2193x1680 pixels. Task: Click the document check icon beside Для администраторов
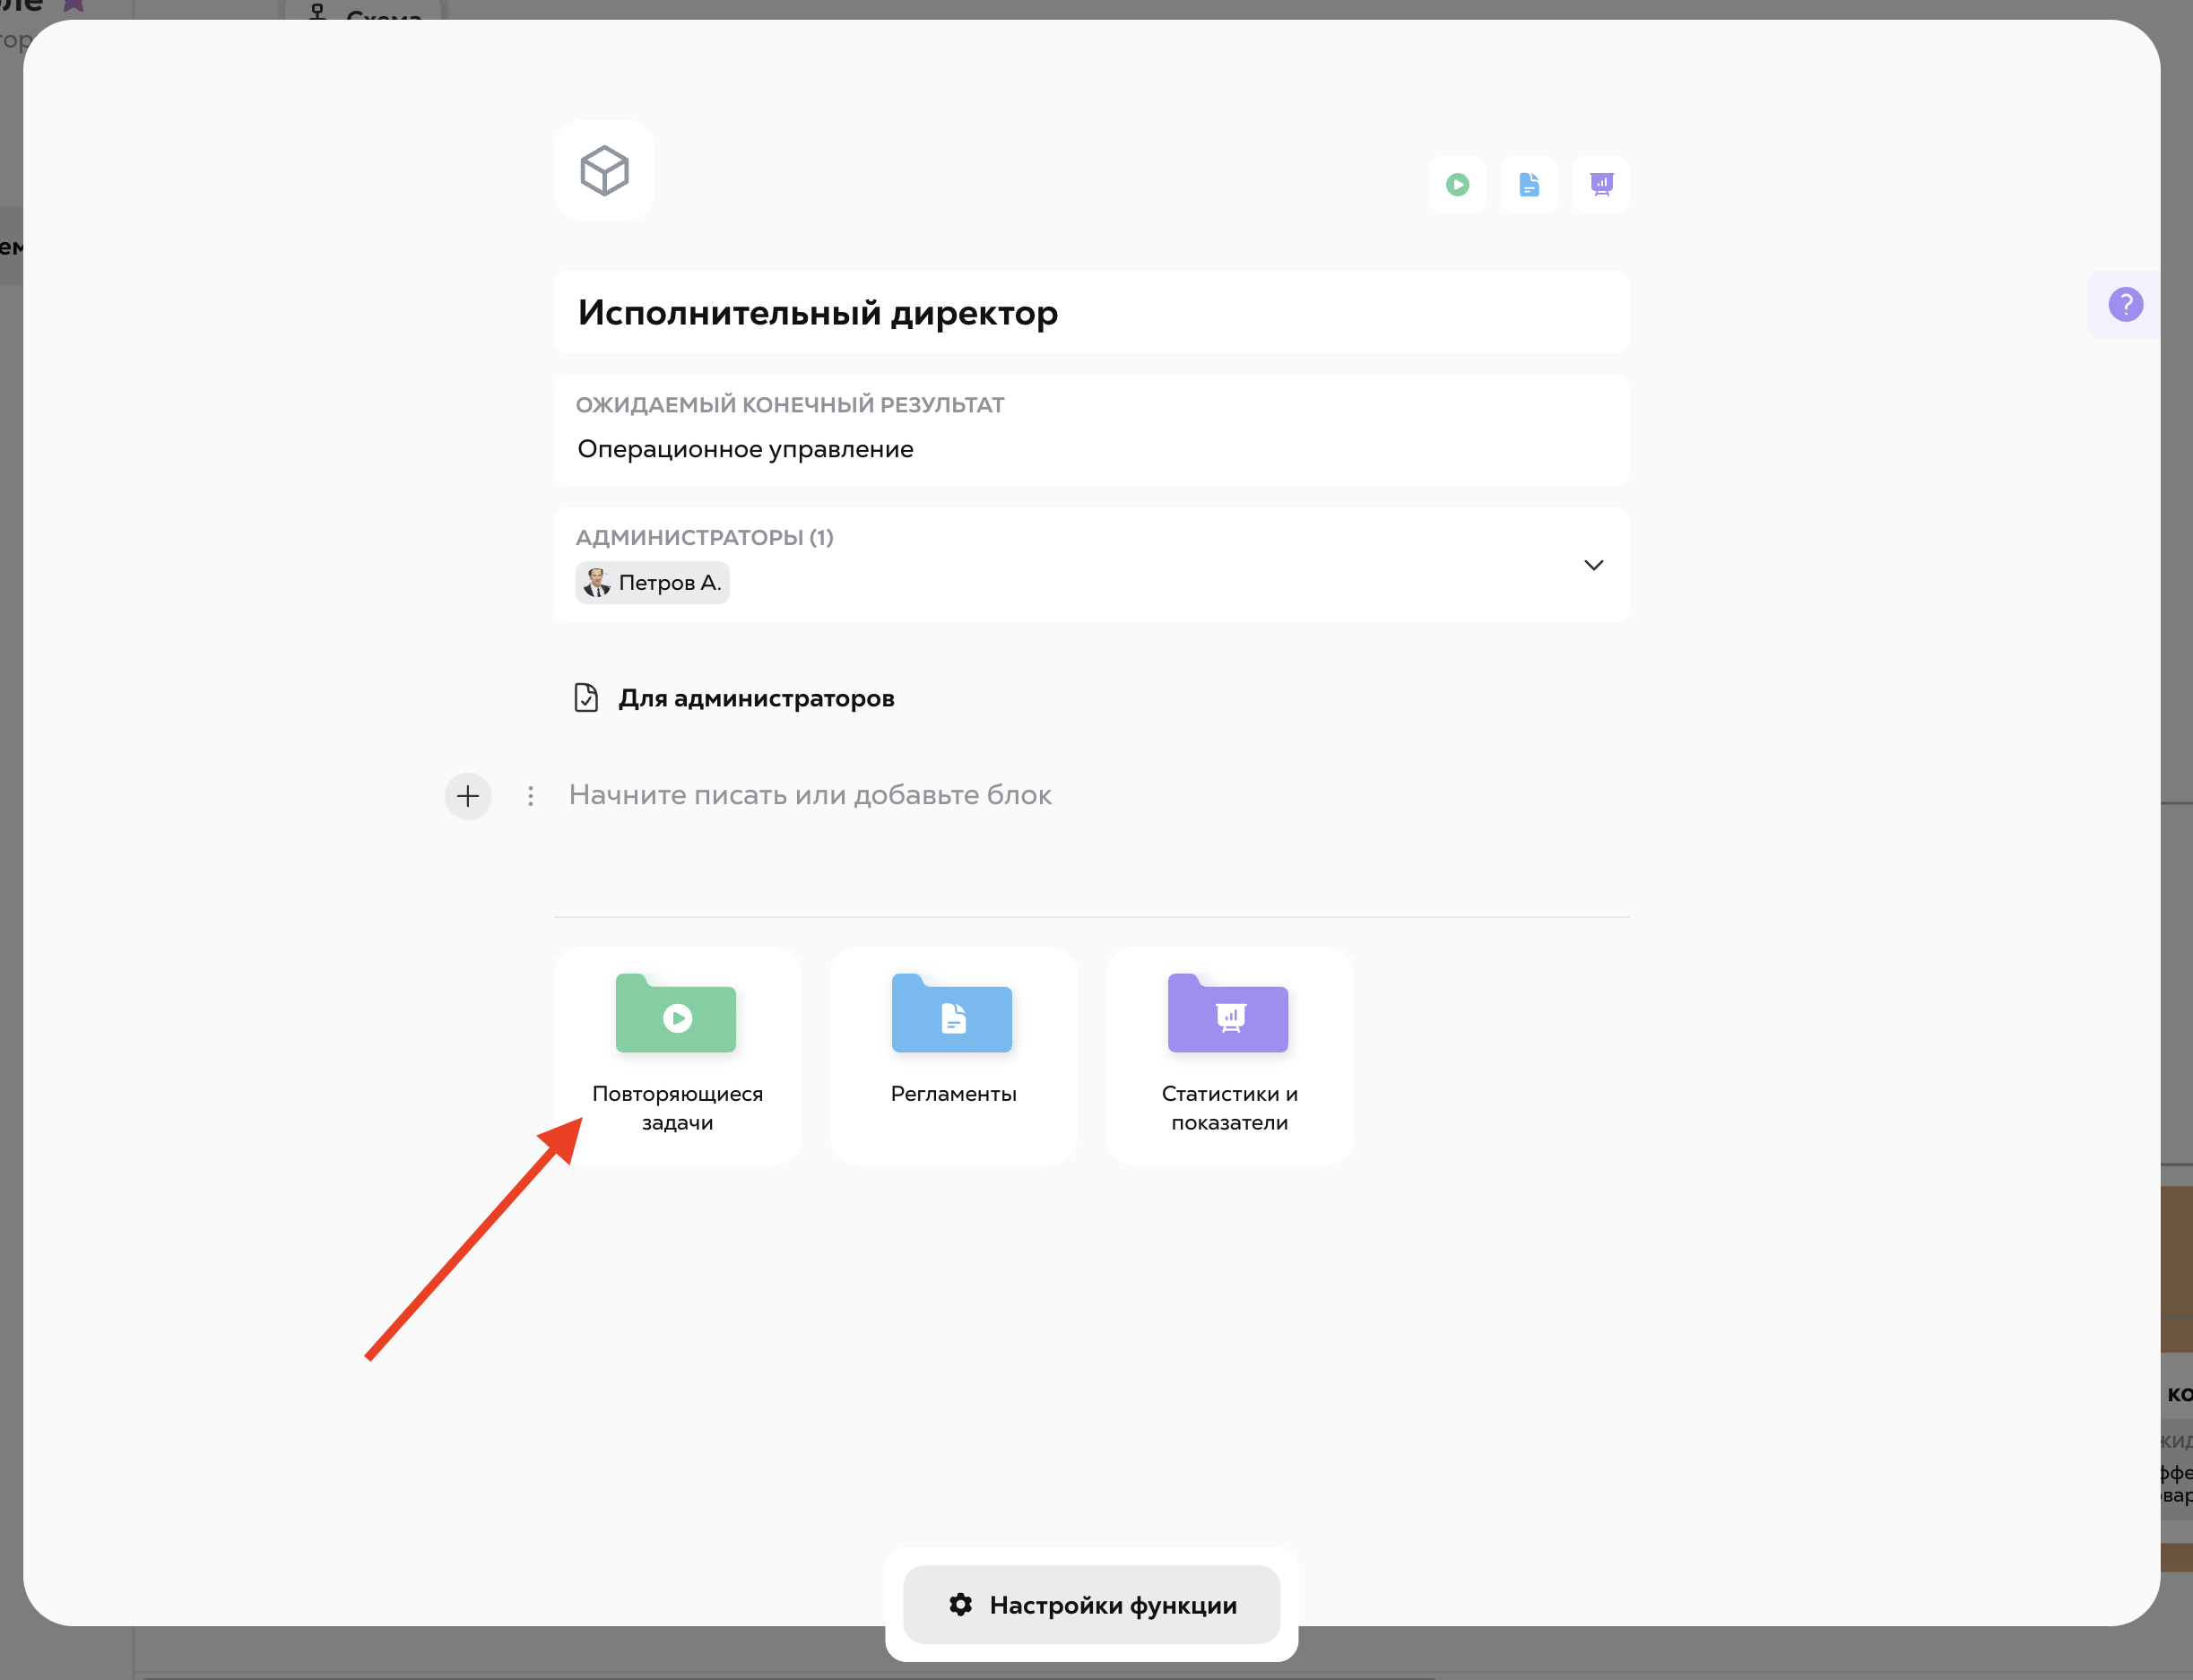pyautogui.click(x=586, y=698)
